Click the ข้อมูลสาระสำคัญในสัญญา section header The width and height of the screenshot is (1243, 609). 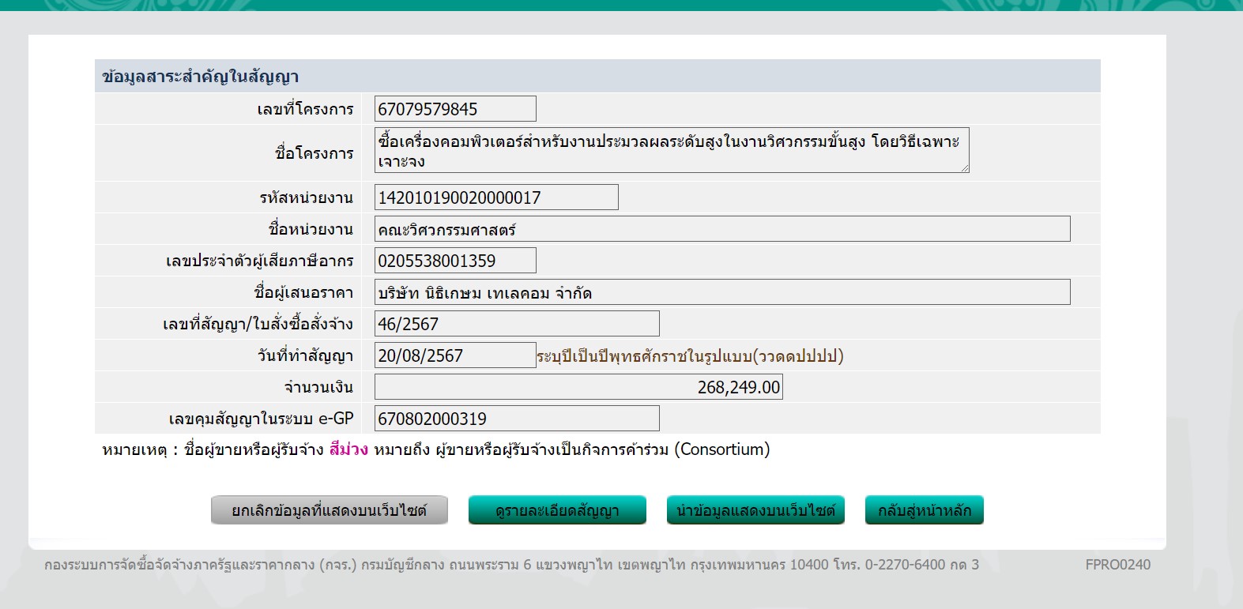pyautogui.click(x=201, y=77)
